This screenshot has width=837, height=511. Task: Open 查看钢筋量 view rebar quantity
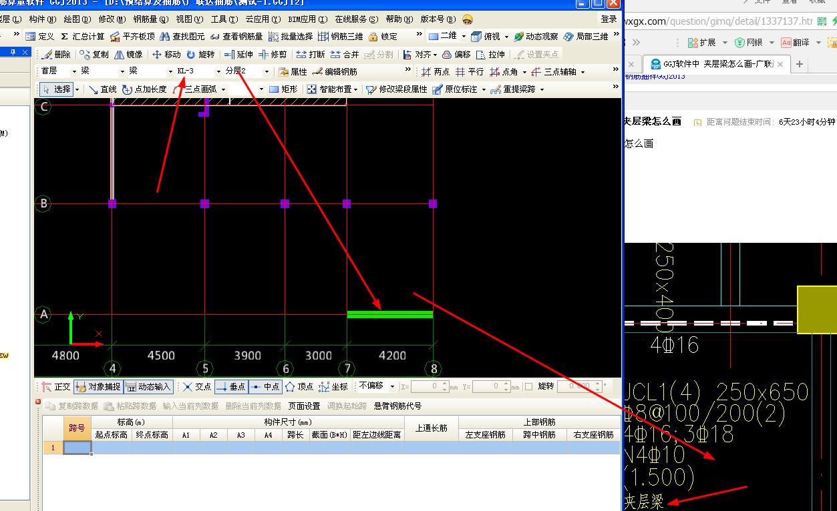(236, 37)
